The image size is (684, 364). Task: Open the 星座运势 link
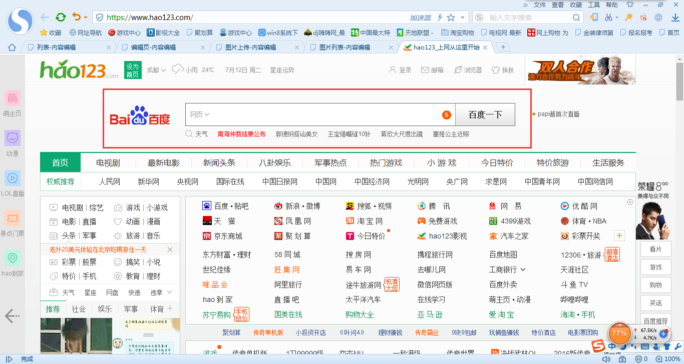coord(282,70)
